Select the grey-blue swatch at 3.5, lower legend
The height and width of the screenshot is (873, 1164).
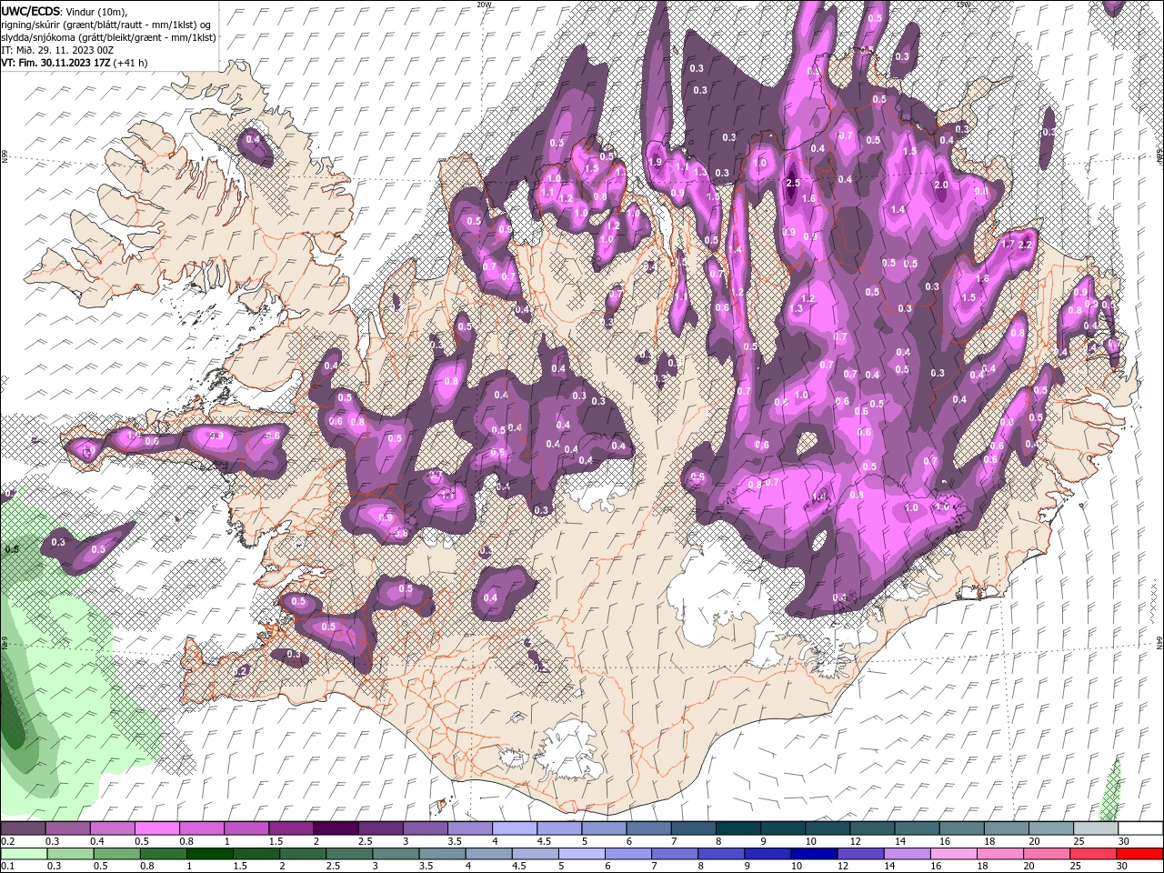(x=442, y=854)
